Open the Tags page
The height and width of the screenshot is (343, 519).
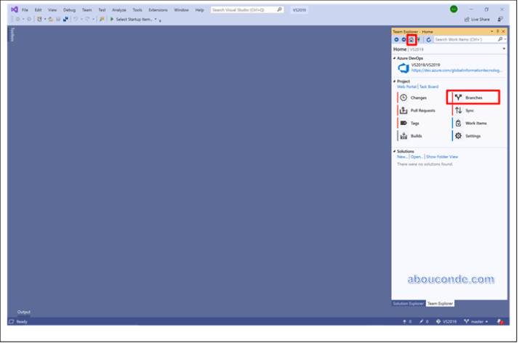[x=414, y=124]
